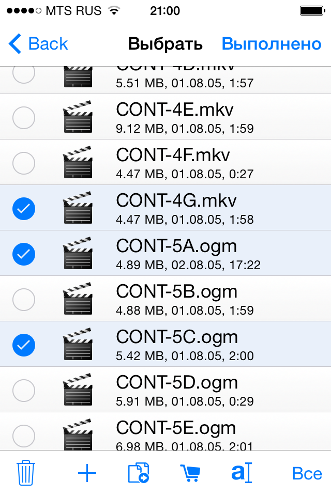Viewport: 331px width, 496px height.
Task: Deselect the CONT-5A.ogm checkmark
Action: [x=23, y=254]
